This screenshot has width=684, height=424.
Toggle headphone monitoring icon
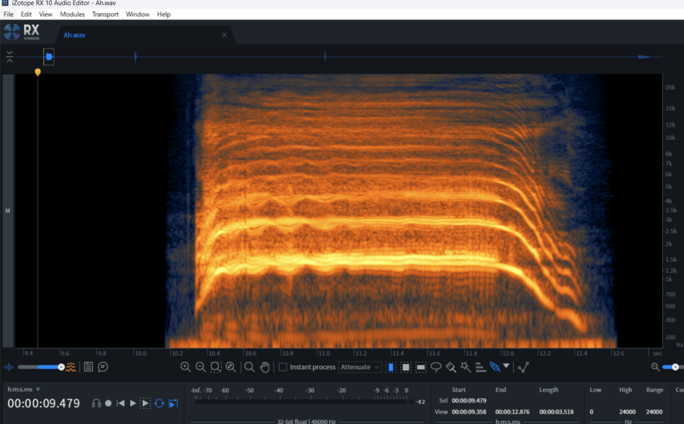click(96, 403)
